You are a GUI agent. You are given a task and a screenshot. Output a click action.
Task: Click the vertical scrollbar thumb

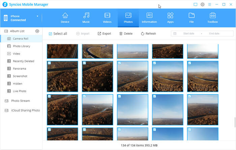pyautogui.click(x=235, y=122)
